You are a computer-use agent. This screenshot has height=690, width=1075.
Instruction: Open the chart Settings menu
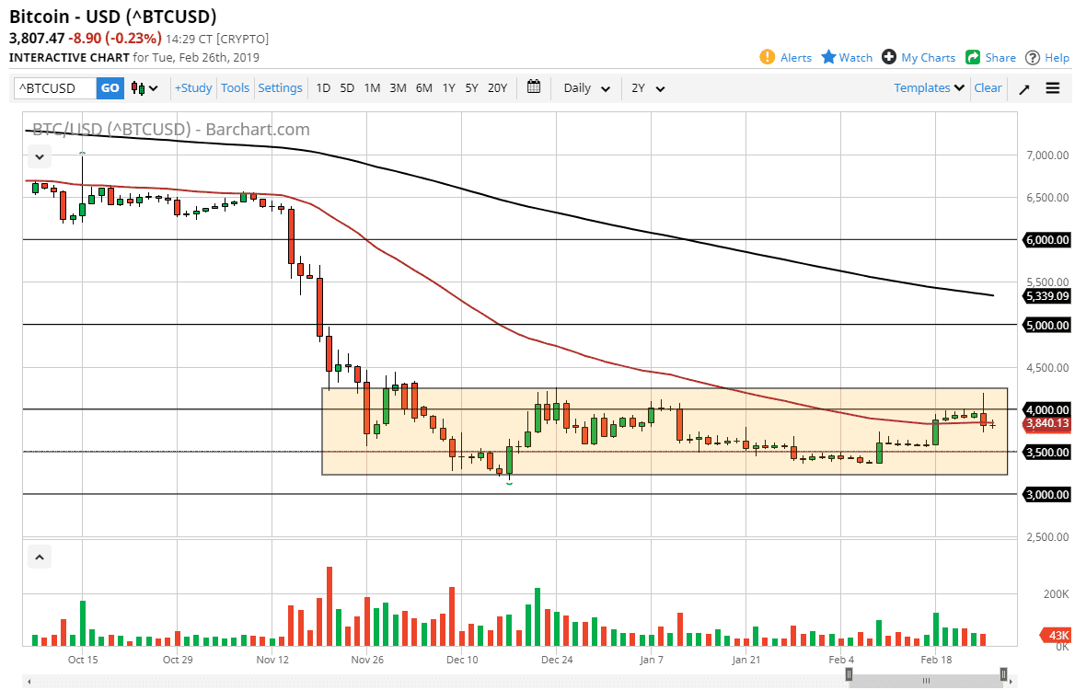(x=280, y=87)
